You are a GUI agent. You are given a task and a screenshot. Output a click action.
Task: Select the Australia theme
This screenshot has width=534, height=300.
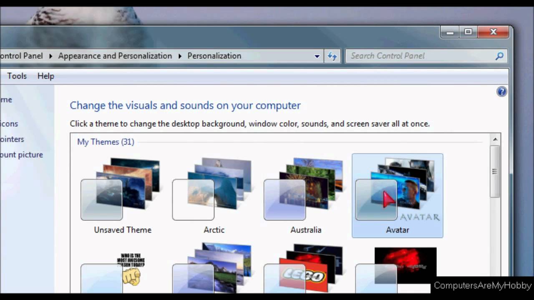click(305, 196)
